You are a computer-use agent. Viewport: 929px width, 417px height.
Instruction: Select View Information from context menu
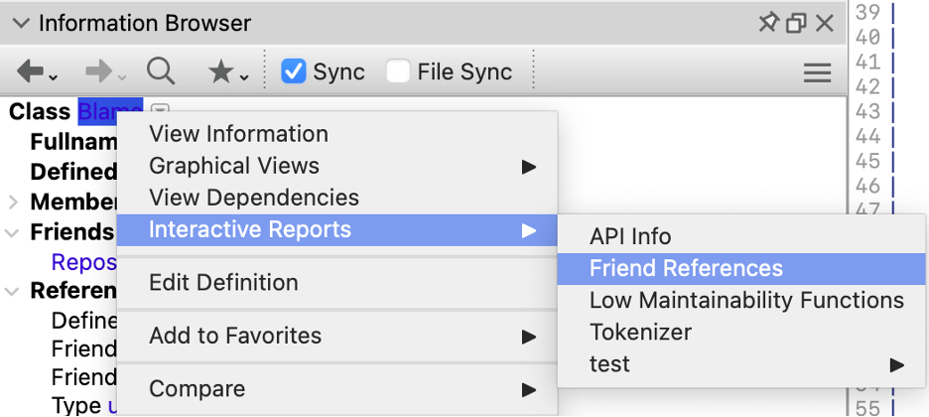(238, 134)
